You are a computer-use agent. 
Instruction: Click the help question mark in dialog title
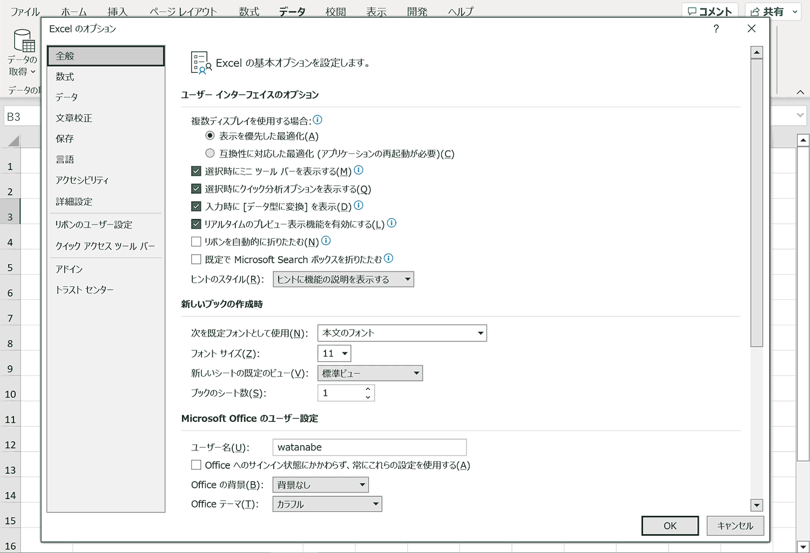point(716,29)
